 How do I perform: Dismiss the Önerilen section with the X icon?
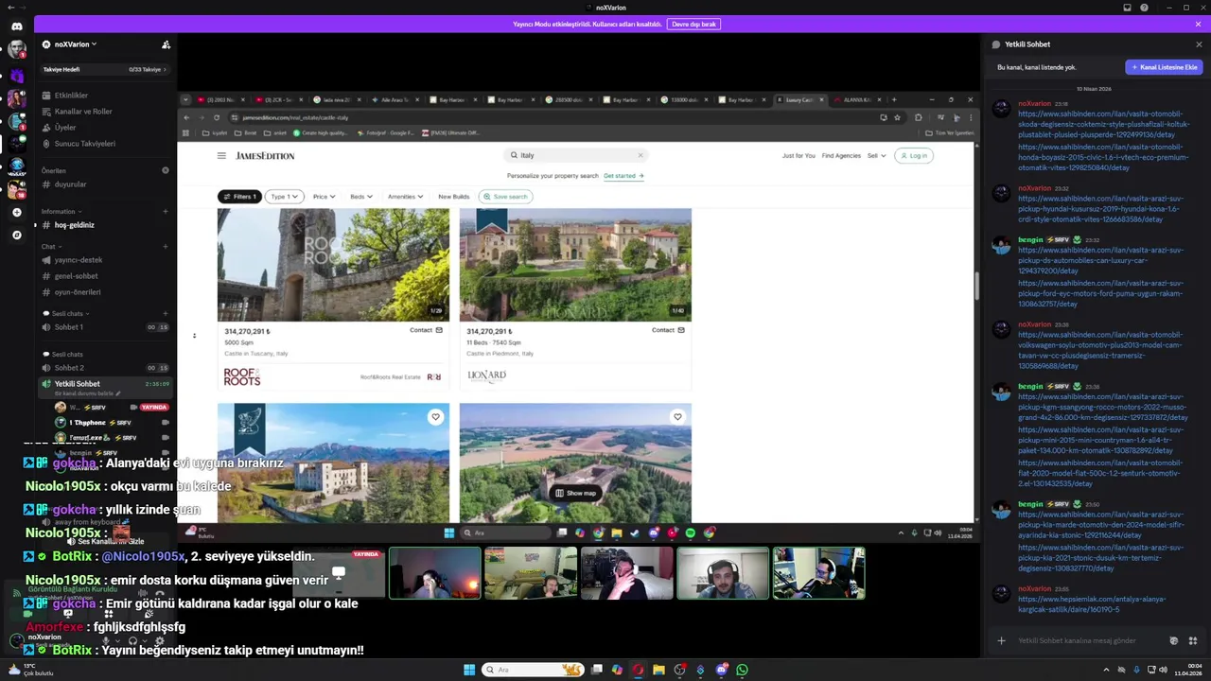tap(166, 170)
